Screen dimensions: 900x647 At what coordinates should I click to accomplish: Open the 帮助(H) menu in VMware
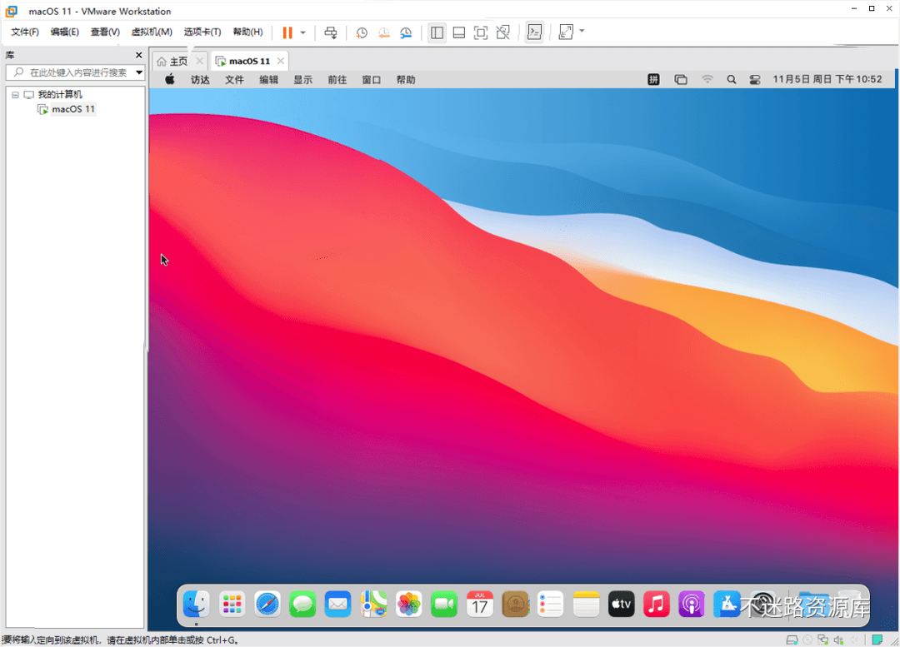coord(248,32)
